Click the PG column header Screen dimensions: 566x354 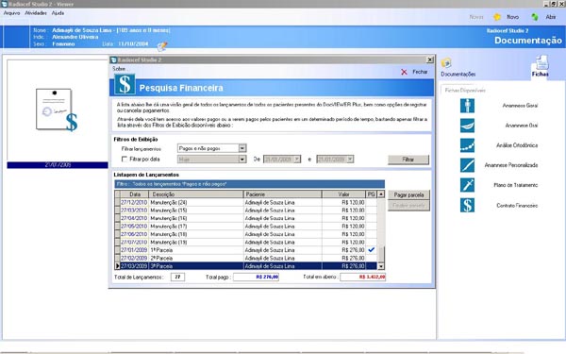click(x=371, y=194)
